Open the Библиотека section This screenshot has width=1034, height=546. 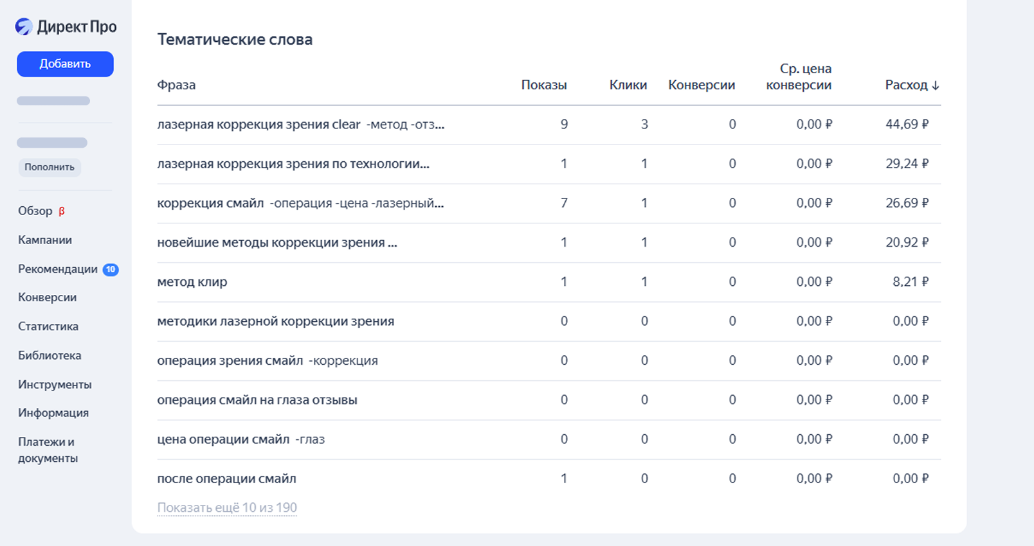[50, 355]
